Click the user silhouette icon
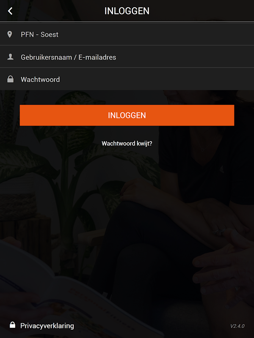Screen dimensions: 254x338 coord(10,57)
